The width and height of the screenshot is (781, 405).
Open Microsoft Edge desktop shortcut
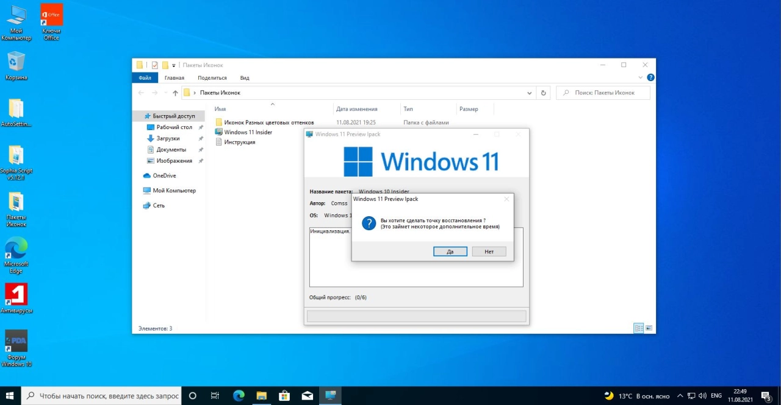[16, 256]
